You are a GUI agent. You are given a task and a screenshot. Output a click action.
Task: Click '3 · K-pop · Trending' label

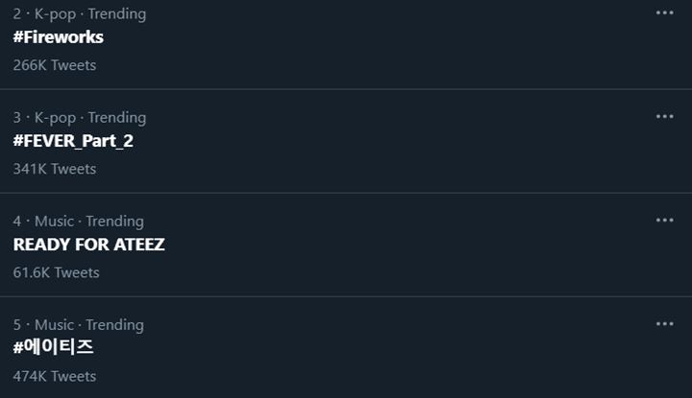click(80, 117)
